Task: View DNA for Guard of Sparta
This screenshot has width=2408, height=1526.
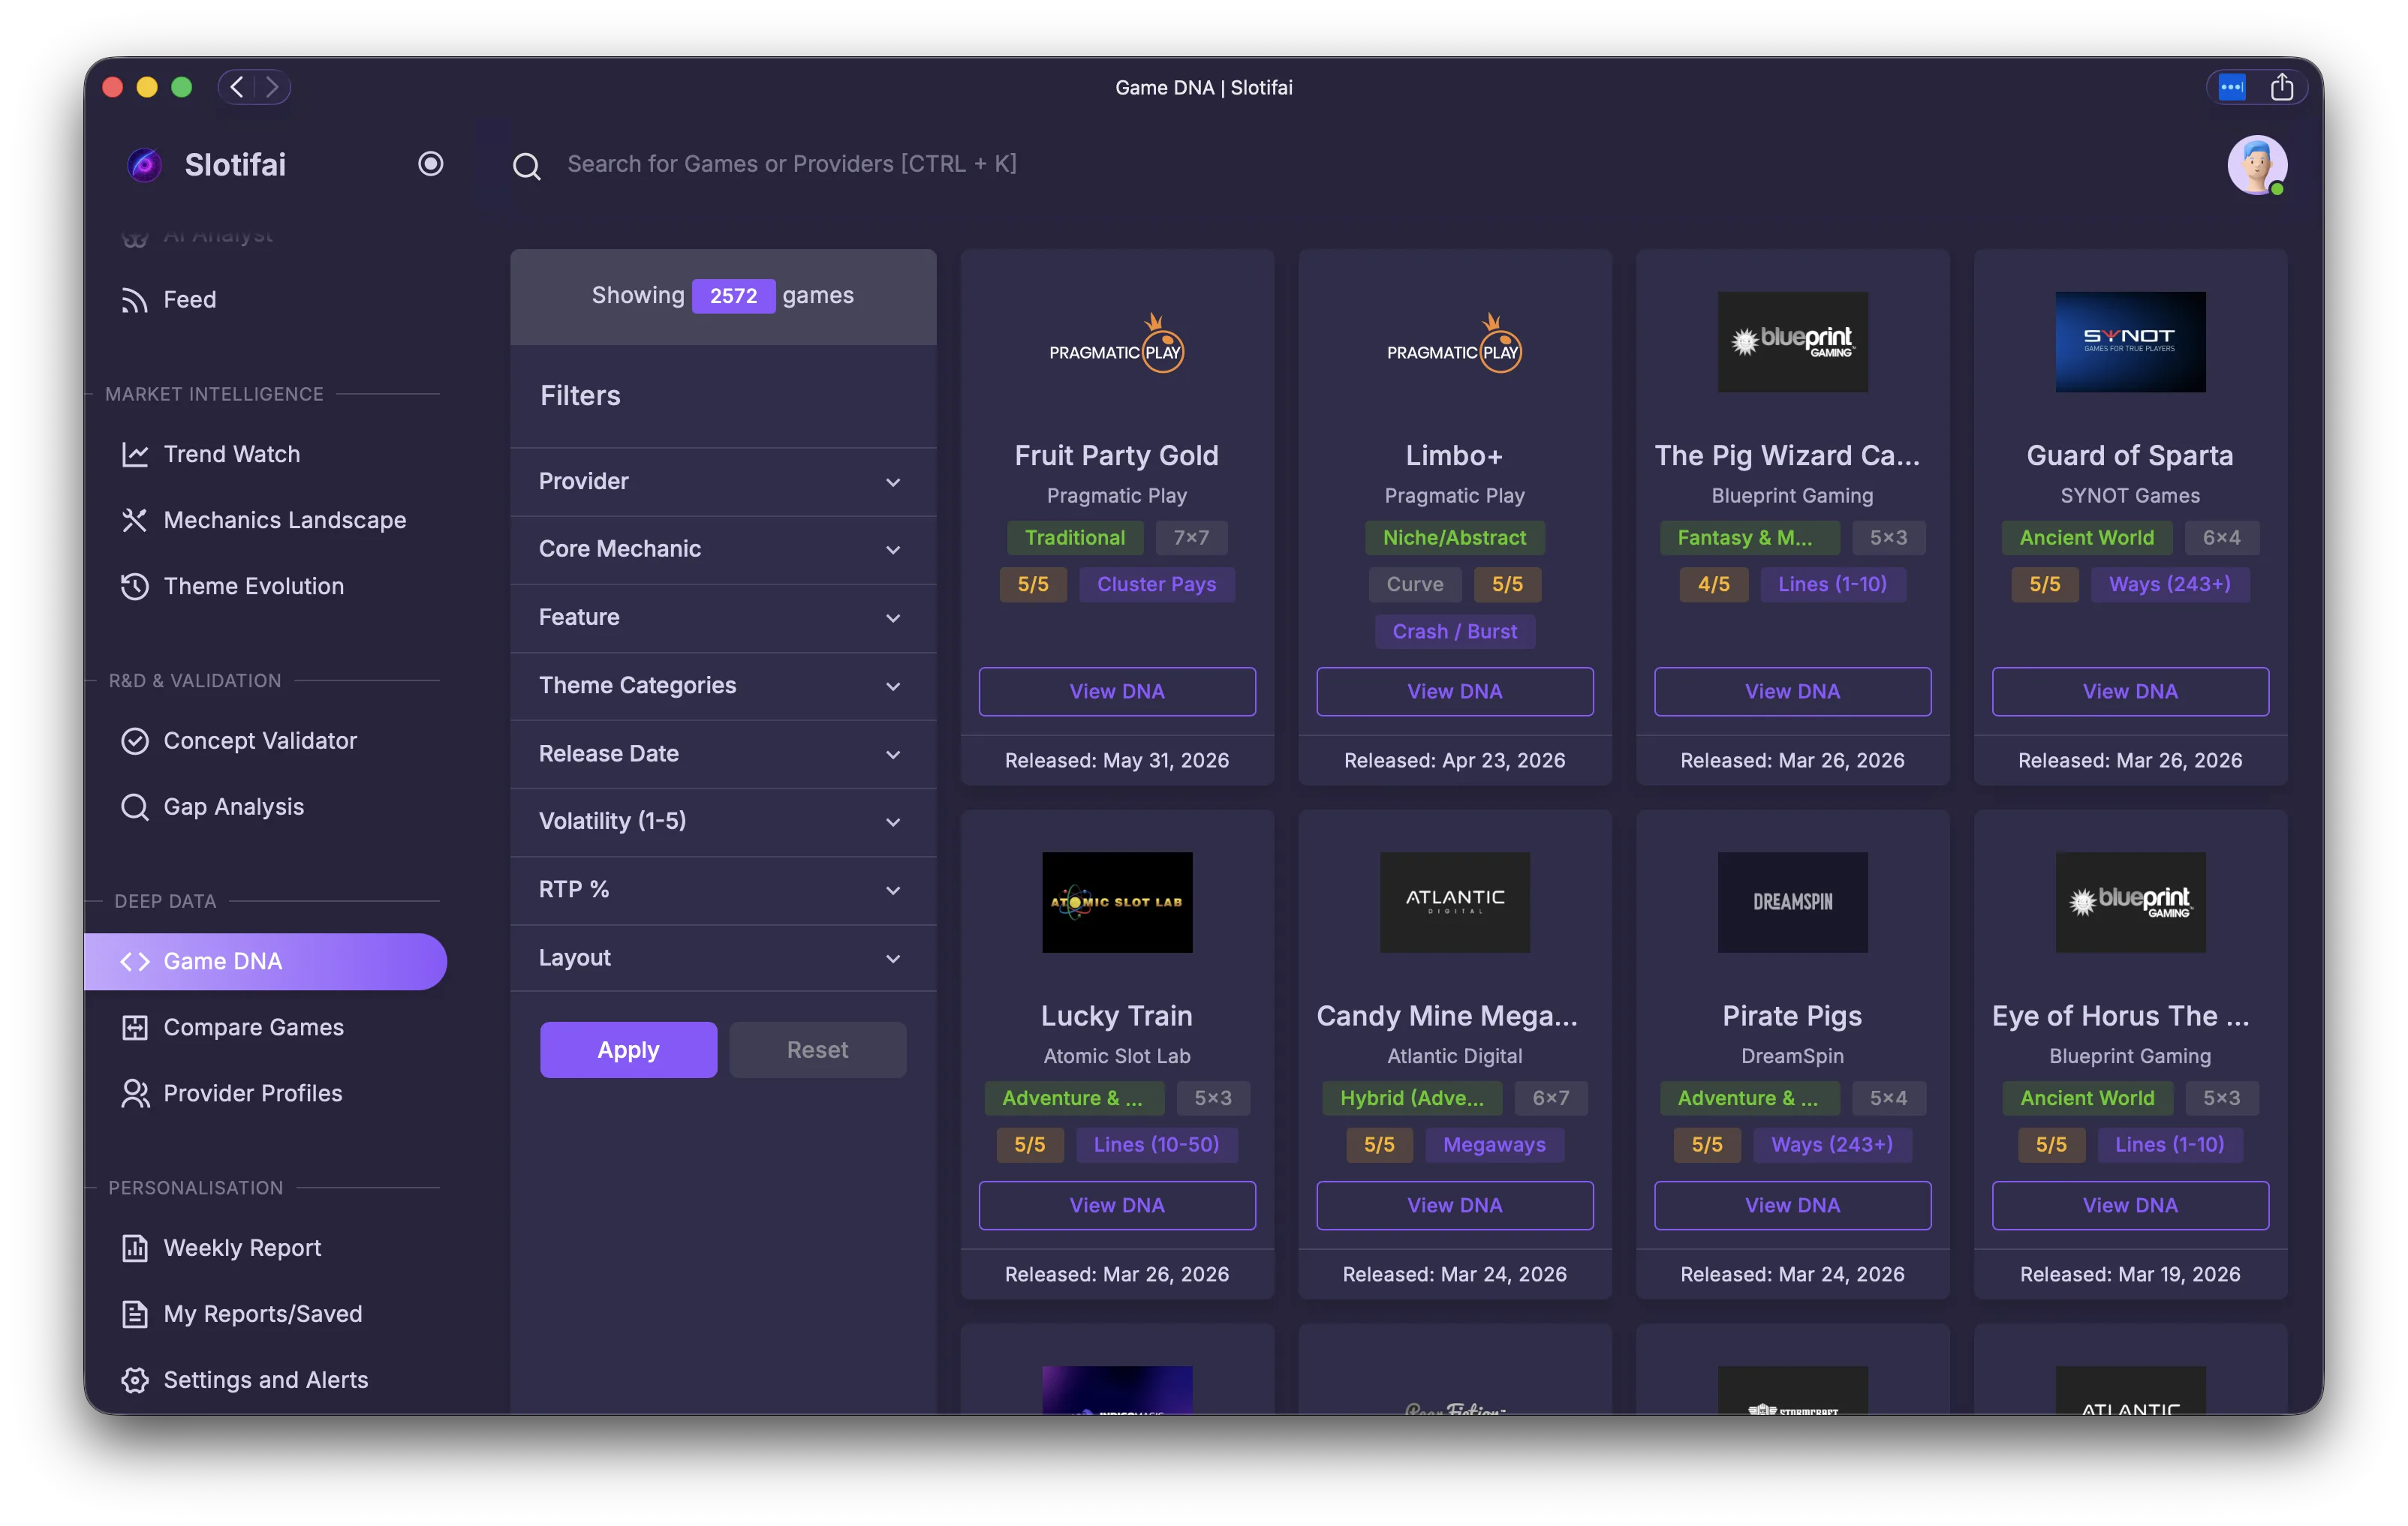Action: click(2130, 692)
